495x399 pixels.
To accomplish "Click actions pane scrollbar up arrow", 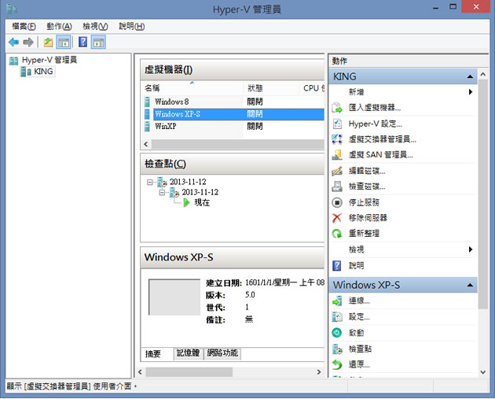I will [482, 75].
